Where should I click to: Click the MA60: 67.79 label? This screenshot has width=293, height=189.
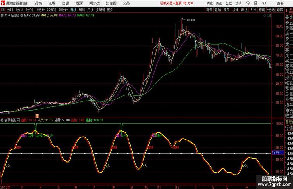point(86,16)
